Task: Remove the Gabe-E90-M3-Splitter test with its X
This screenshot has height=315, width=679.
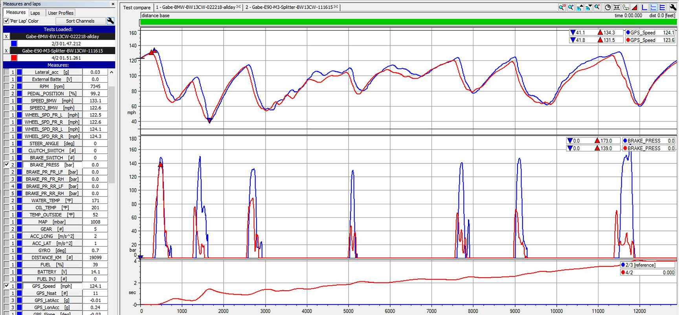Action: coord(6,51)
